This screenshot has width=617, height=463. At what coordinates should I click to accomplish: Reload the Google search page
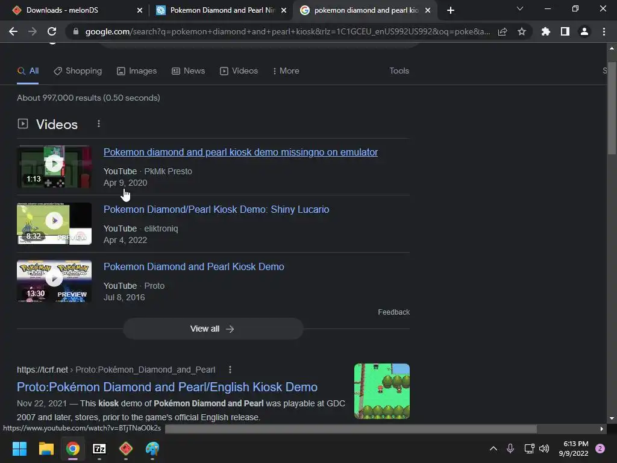(52, 31)
